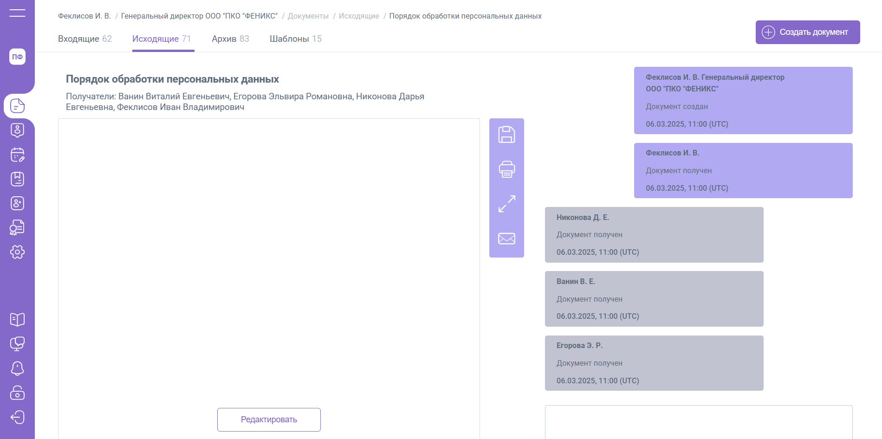Open the hamburger menu in sidebar
This screenshot has width=882, height=439.
coord(17,13)
